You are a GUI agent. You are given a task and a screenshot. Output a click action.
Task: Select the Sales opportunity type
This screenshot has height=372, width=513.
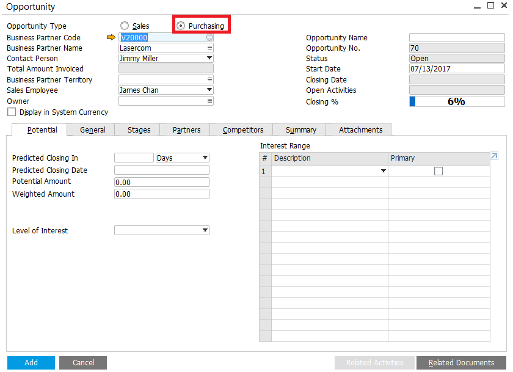point(125,26)
